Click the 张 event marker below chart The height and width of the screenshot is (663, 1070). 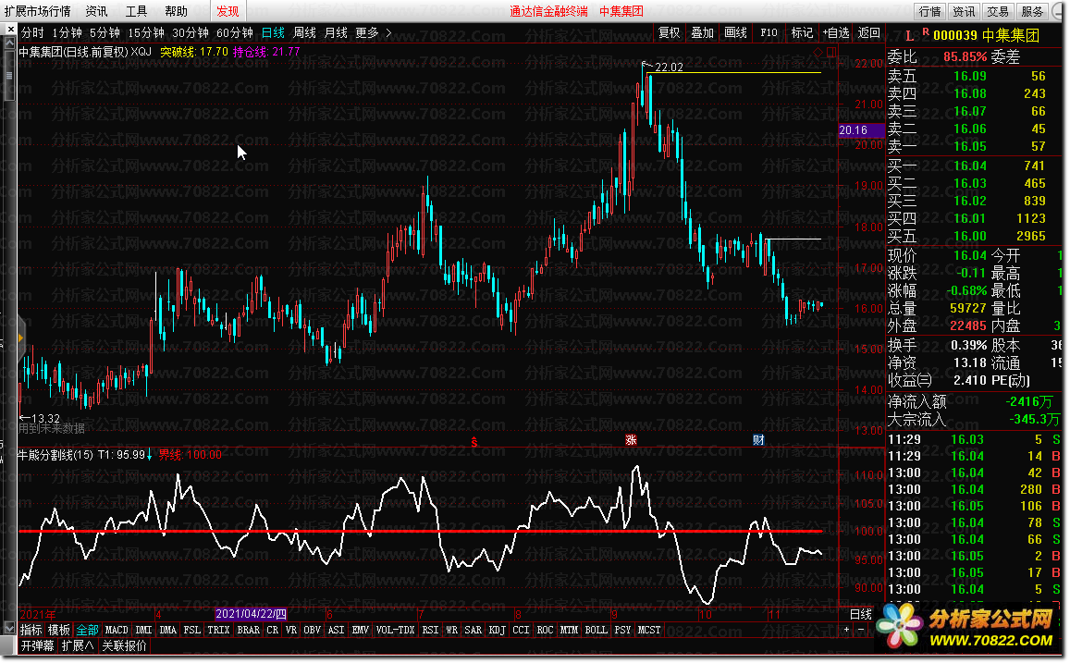click(x=631, y=440)
